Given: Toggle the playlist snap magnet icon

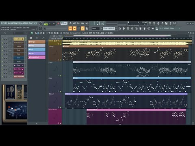Looking at the screenshot, I should click(x=32, y=33).
